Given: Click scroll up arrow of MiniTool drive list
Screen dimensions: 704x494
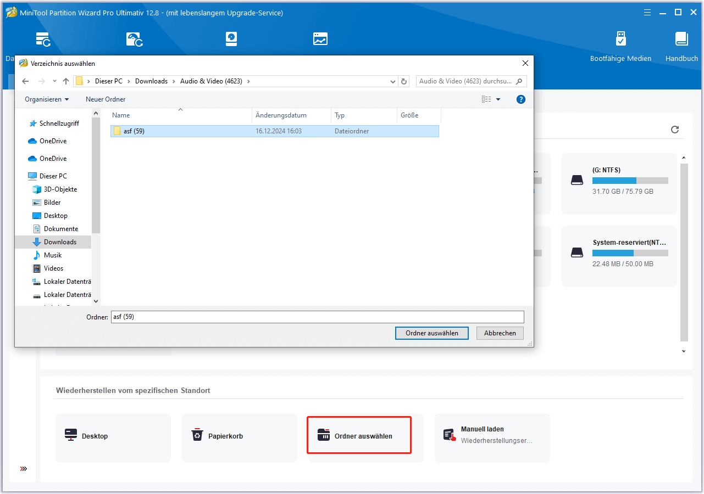Looking at the screenshot, I should (x=684, y=159).
